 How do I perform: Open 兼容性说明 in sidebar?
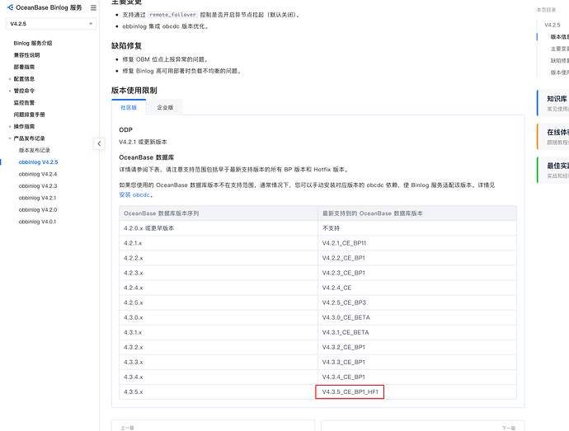(27, 55)
